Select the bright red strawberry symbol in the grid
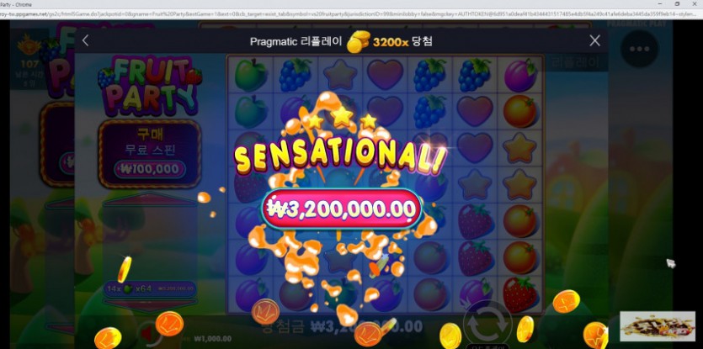The width and height of the screenshot is (703, 349). (x=519, y=293)
